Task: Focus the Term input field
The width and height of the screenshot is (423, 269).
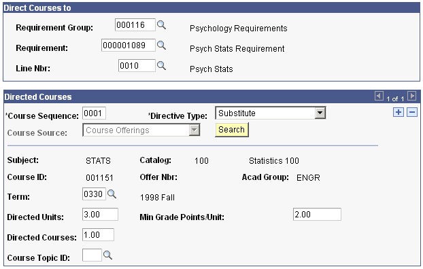Action: pos(94,194)
